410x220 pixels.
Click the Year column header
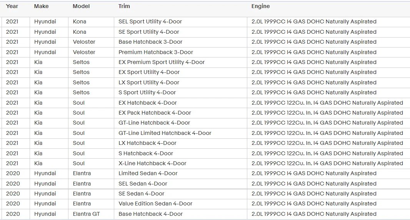[x=12, y=7]
